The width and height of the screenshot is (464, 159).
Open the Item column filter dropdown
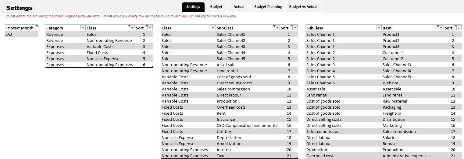point(441,28)
